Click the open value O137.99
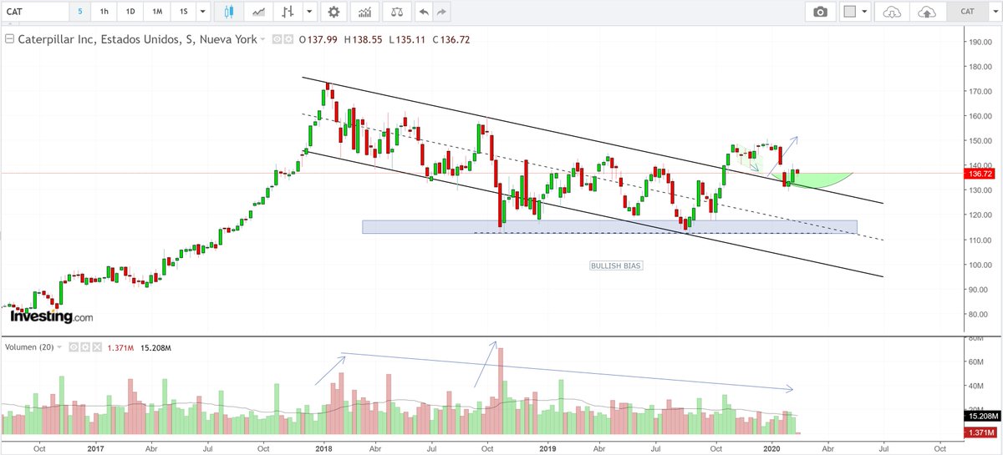This screenshot has width=1003, height=455. click(x=318, y=39)
